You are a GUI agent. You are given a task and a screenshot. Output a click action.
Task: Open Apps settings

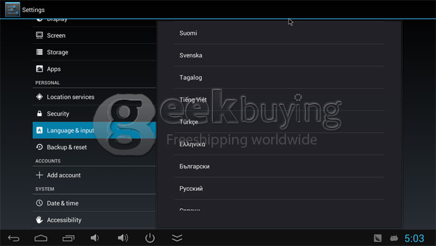(x=94, y=69)
